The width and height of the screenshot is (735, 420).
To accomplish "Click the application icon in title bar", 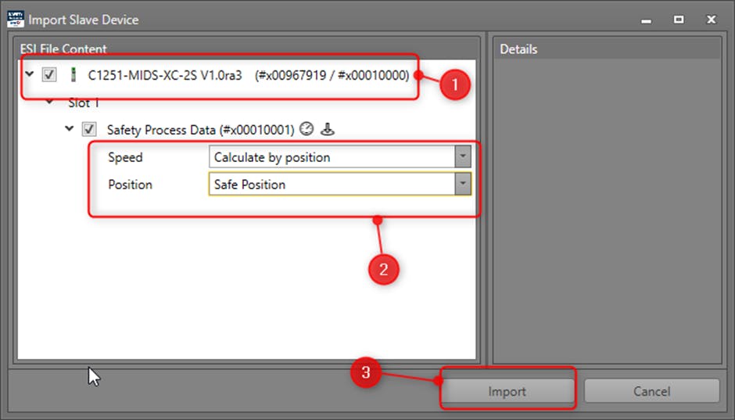I will (x=16, y=19).
